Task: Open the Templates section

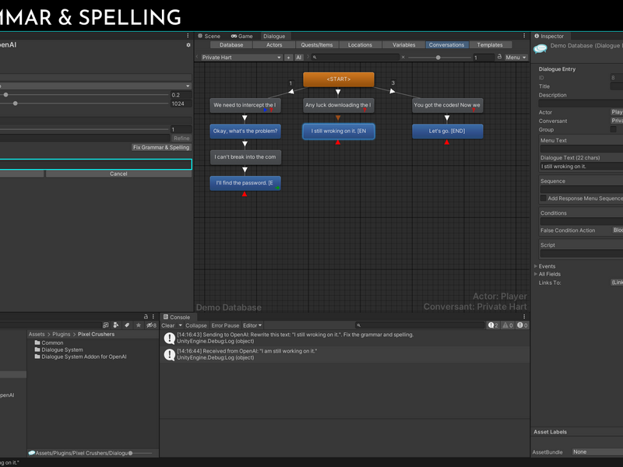Action: point(490,45)
